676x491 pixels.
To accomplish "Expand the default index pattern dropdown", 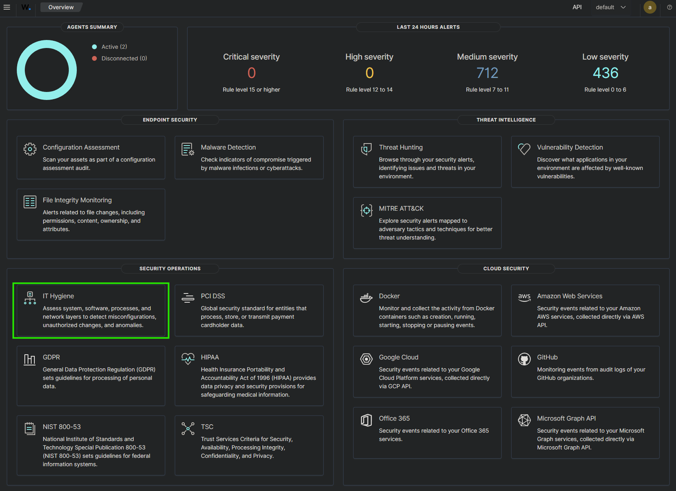I will click(x=610, y=7).
